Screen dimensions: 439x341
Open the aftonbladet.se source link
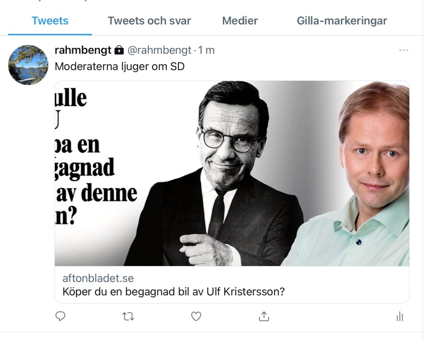click(x=98, y=278)
